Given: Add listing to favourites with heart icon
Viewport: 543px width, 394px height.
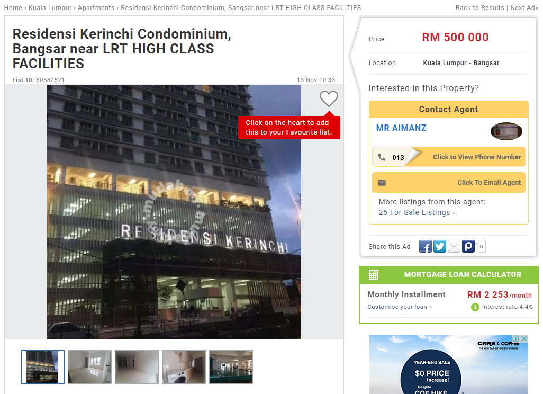Looking at the screenshot, I should 329,98.
